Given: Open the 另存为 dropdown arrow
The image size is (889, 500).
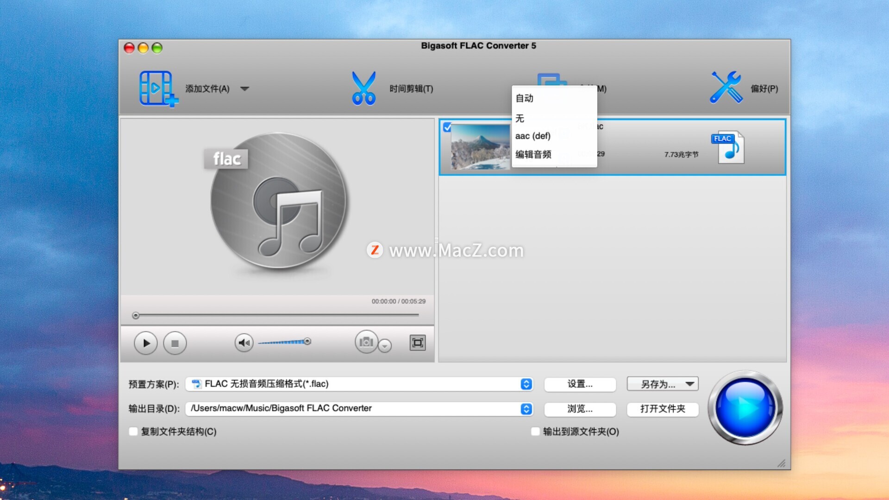Looking at the screenshot, I should pyautogui.click(x=690, y=384).
